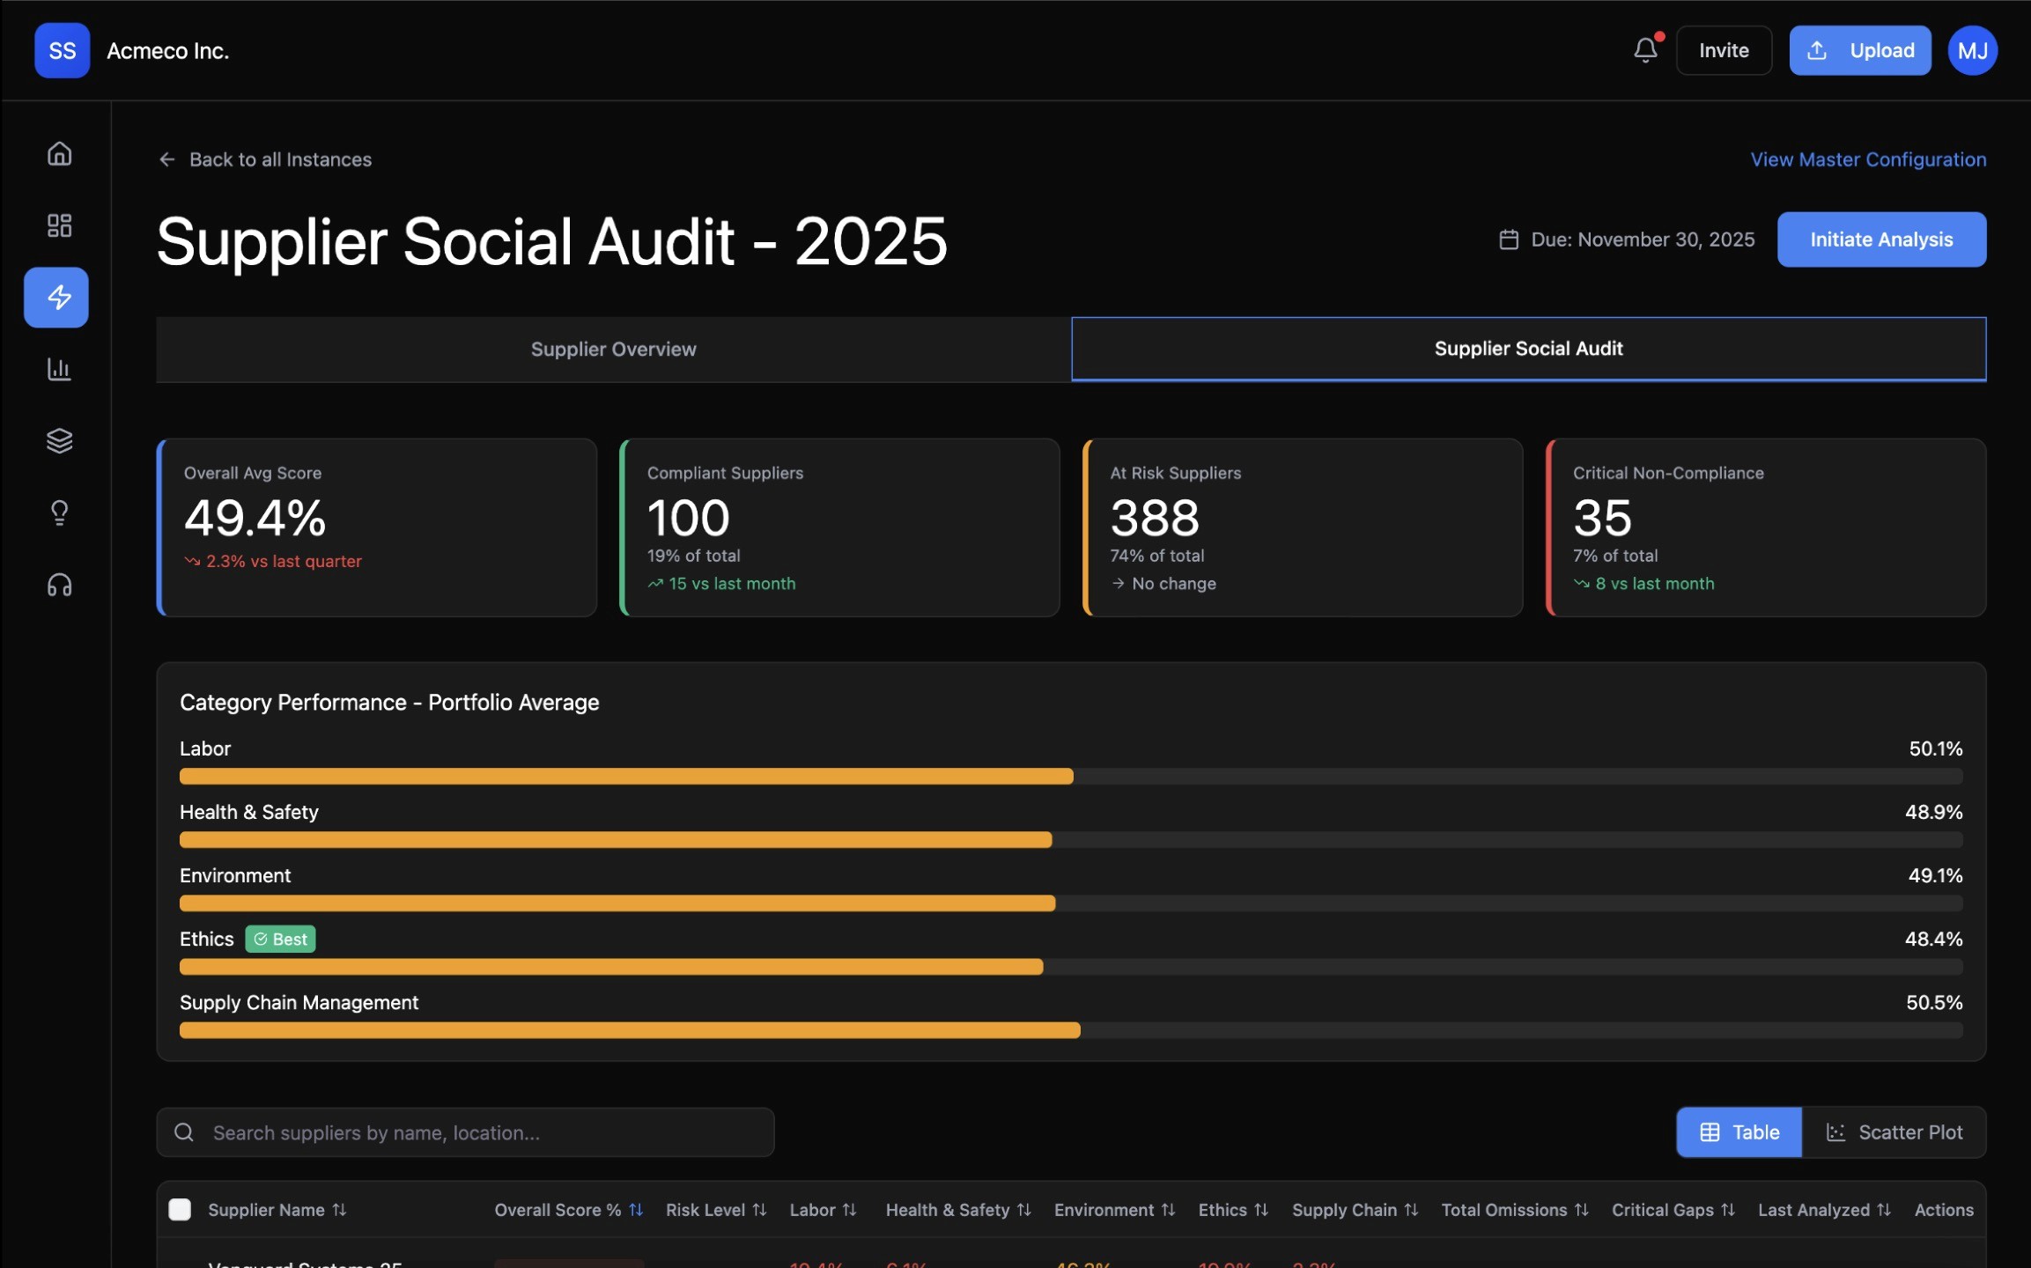
Task: Click the Health & Safety progress bar
Action: coord(1071,840)
